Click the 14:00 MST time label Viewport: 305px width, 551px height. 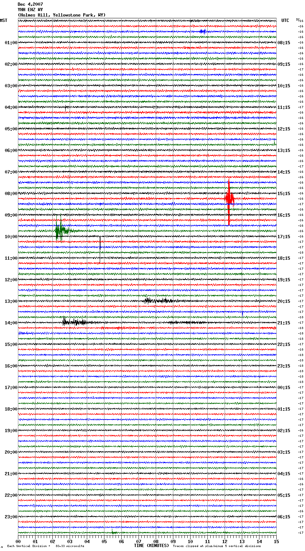11,323
